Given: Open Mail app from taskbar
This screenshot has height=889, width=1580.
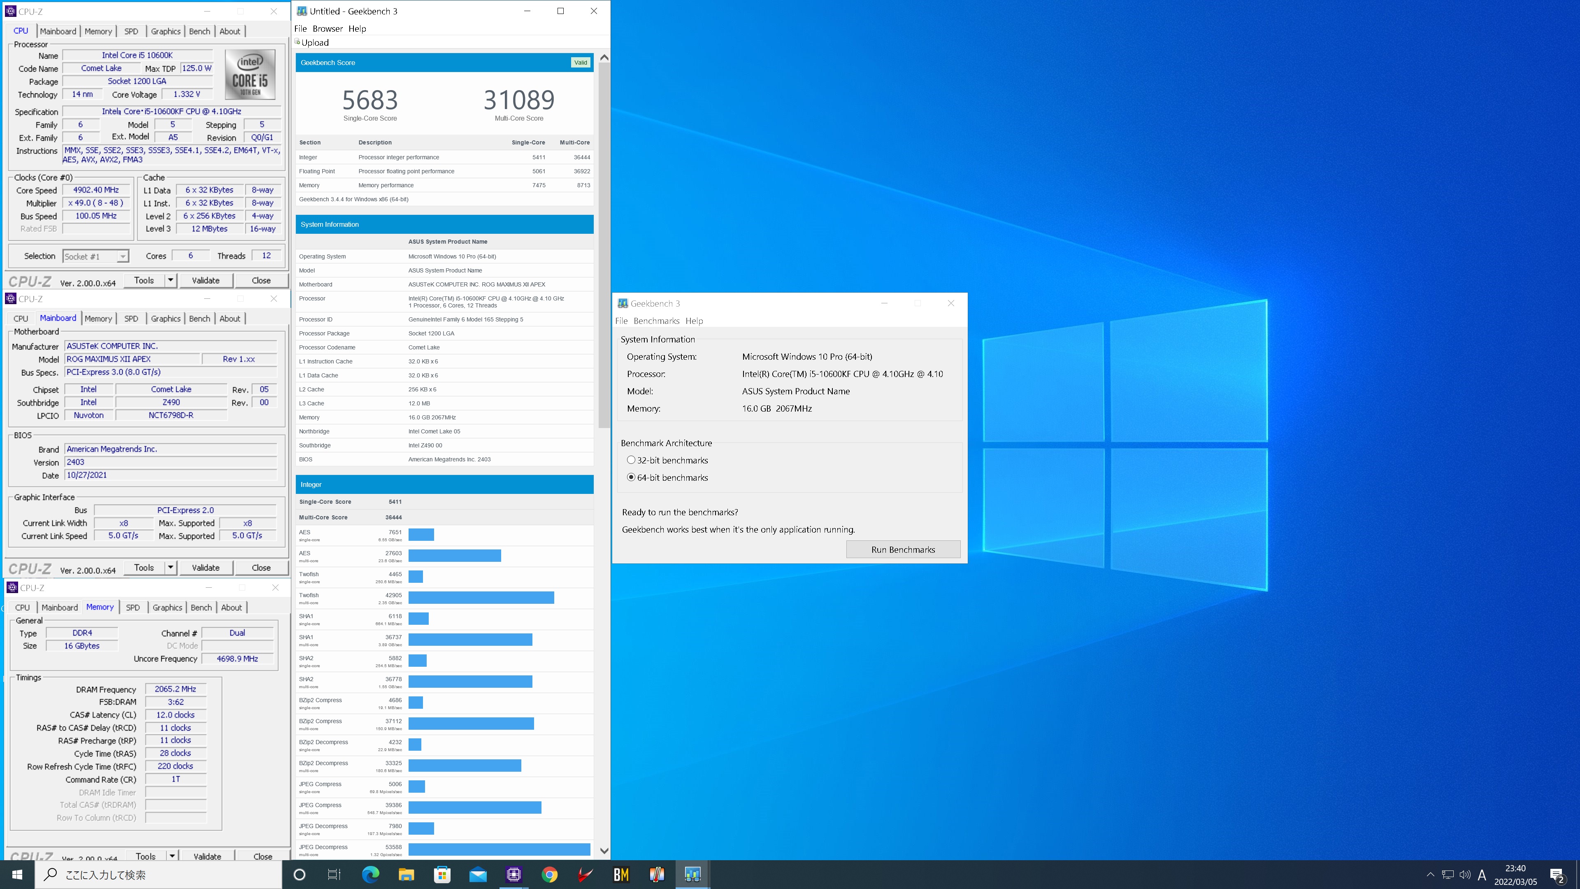Looking at the screenshot, I should point(478,874).
